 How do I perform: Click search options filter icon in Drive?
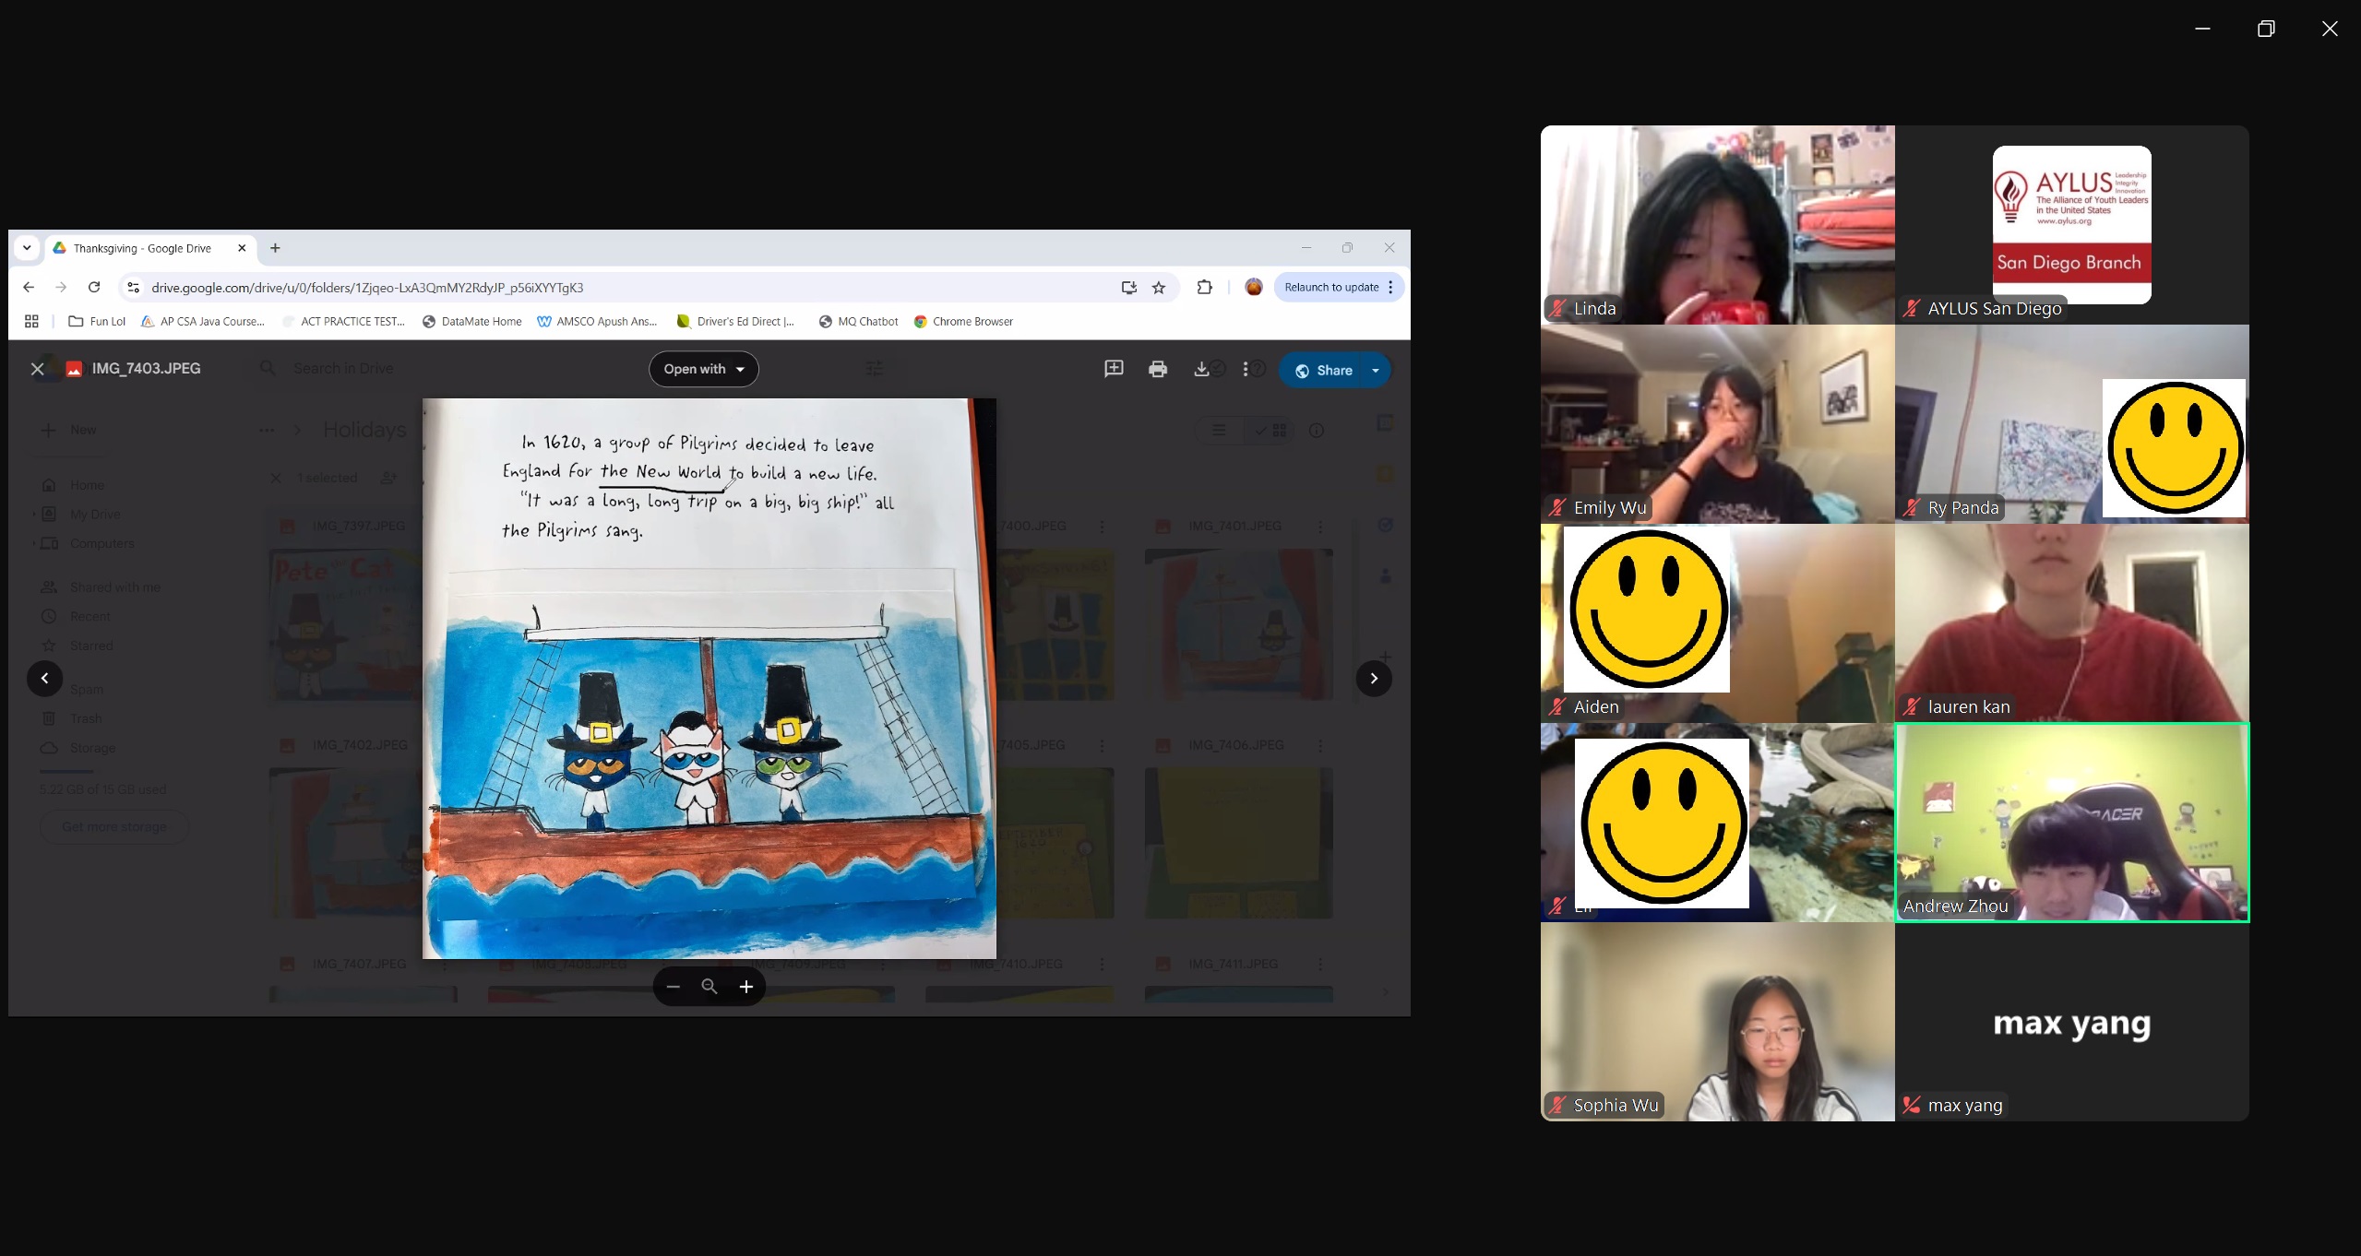(x=874, y=369)
